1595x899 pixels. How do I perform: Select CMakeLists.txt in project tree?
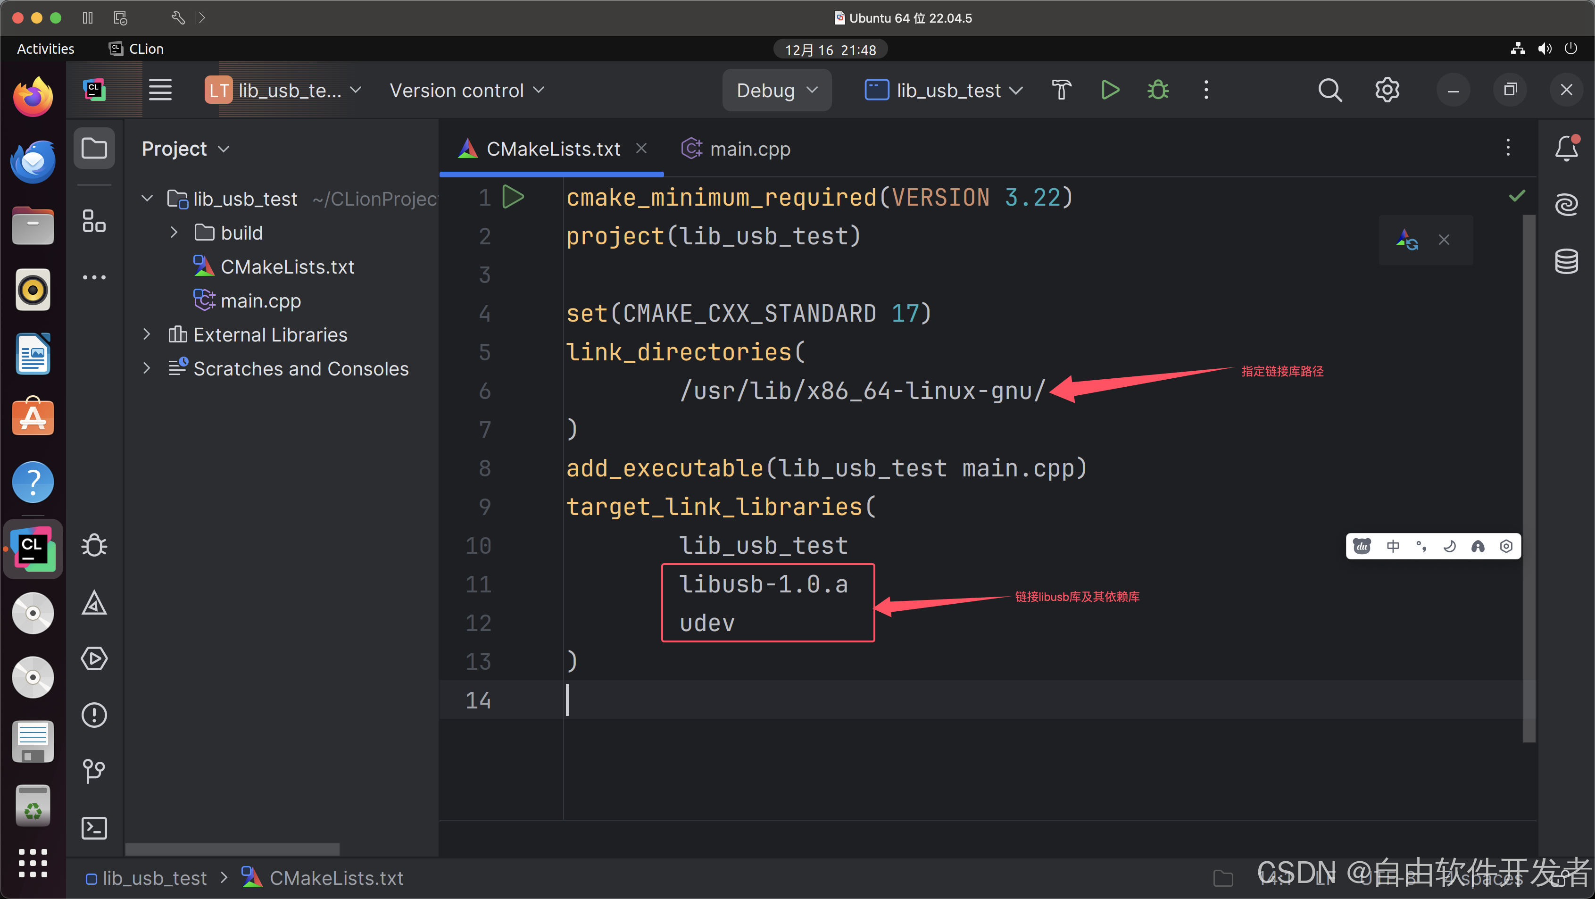(287, 267)
